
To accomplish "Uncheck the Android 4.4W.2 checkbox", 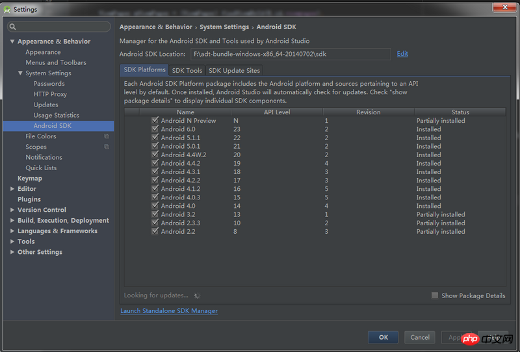I will tap(155, 154).
